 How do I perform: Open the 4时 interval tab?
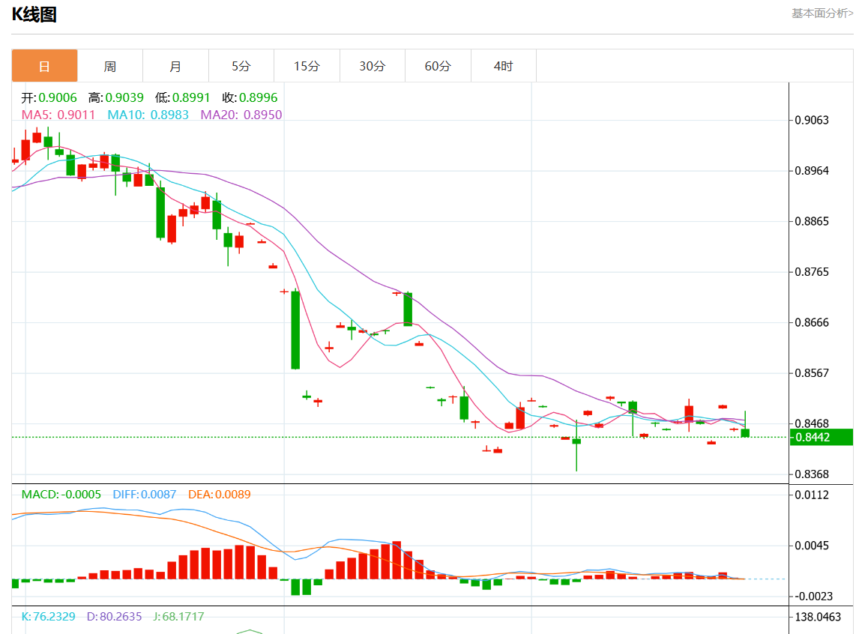click(x=504, y=66)
